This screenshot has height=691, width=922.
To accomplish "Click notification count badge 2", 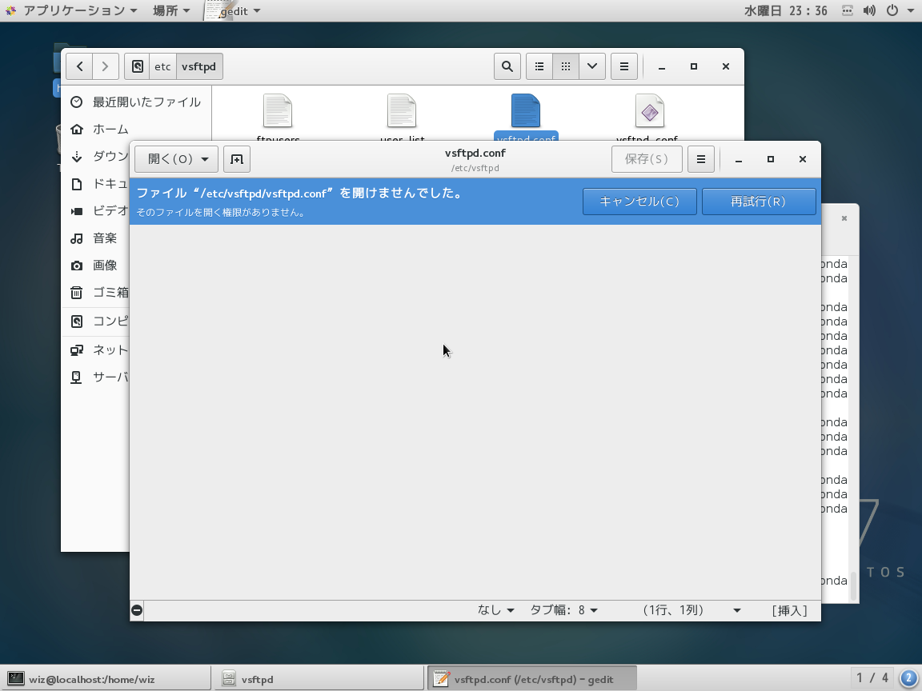I will click(908, 678).
